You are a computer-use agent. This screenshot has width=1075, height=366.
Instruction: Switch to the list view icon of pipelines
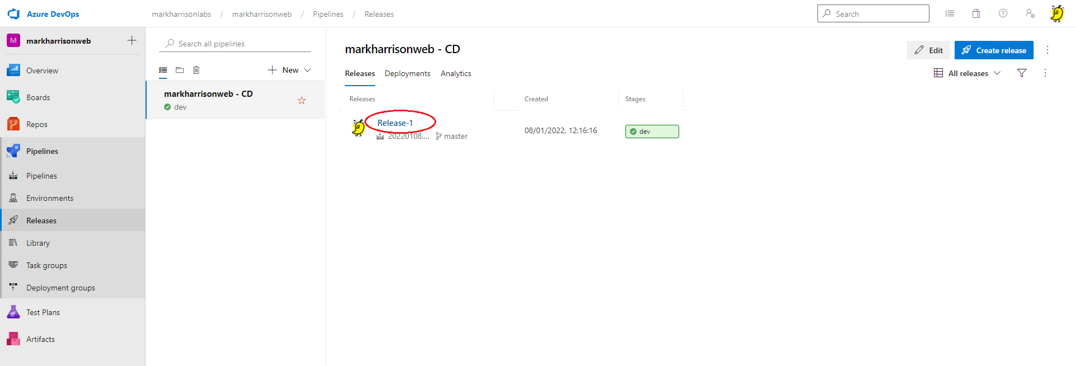163,70
